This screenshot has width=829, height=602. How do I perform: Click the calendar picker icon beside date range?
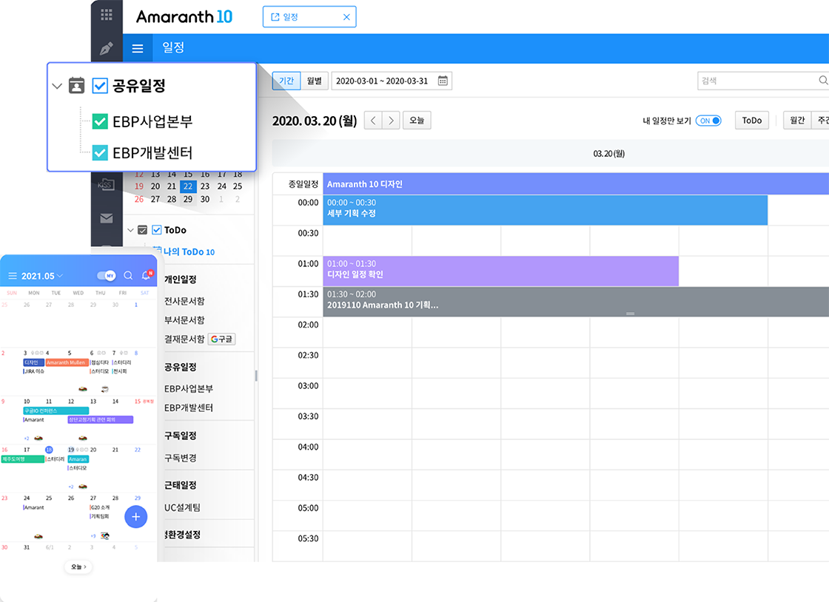[x=443, y=81]
